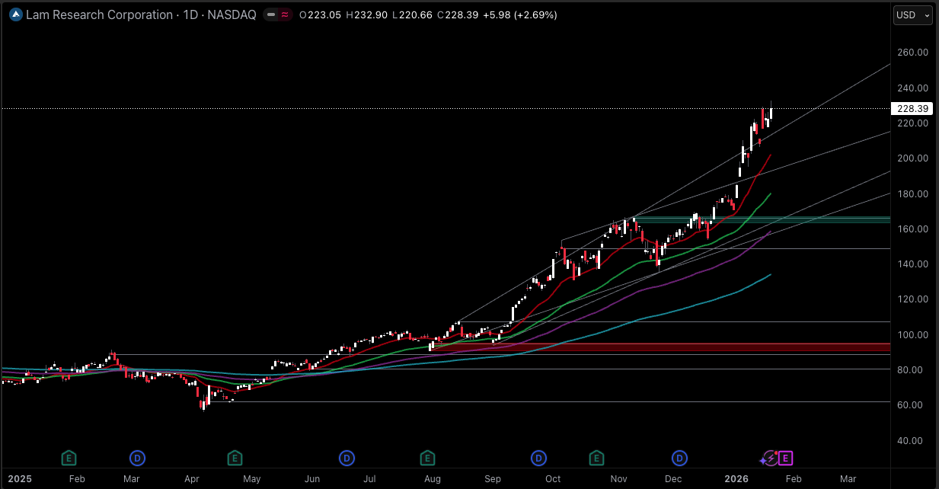The width and height of the screenshot is (939, 489).
Task: Click the Lam Research logo icon
Action: [14, 14]
